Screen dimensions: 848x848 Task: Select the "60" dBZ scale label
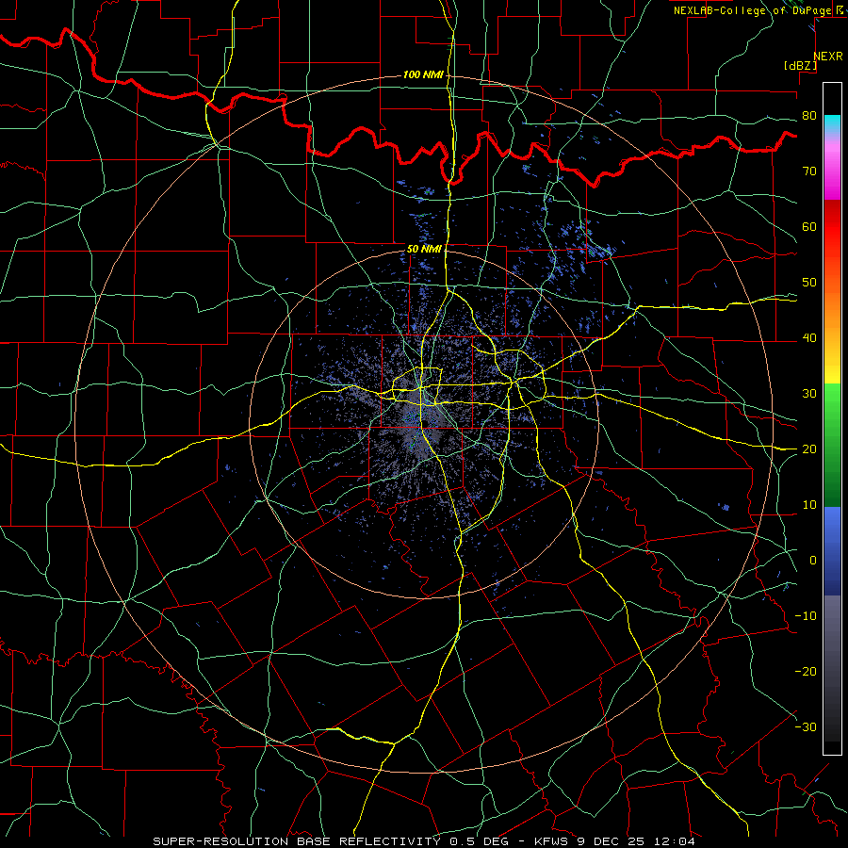click(809, 226)
